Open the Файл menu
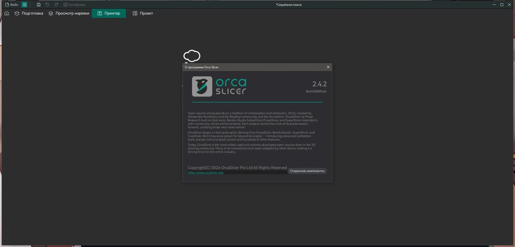This screenshot has height=247, width=515. coord(12,4)
